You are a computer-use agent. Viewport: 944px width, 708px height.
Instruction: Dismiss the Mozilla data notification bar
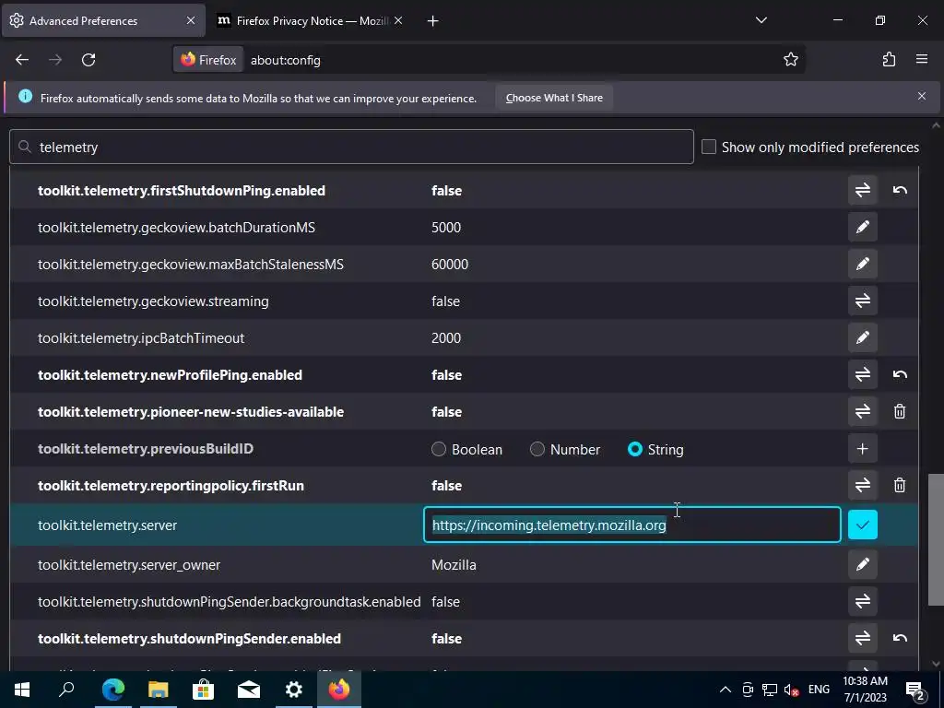pos(922,96)
